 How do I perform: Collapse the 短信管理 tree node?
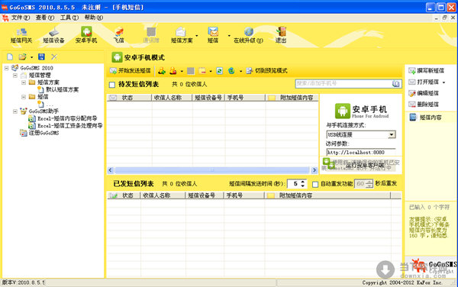click(15, 76)
